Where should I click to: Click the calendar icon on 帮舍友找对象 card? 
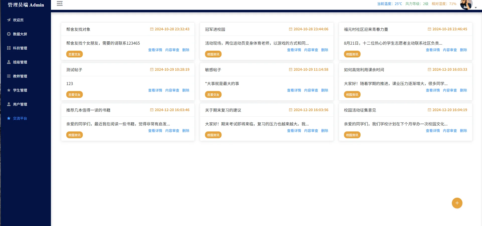pos(152,29)
